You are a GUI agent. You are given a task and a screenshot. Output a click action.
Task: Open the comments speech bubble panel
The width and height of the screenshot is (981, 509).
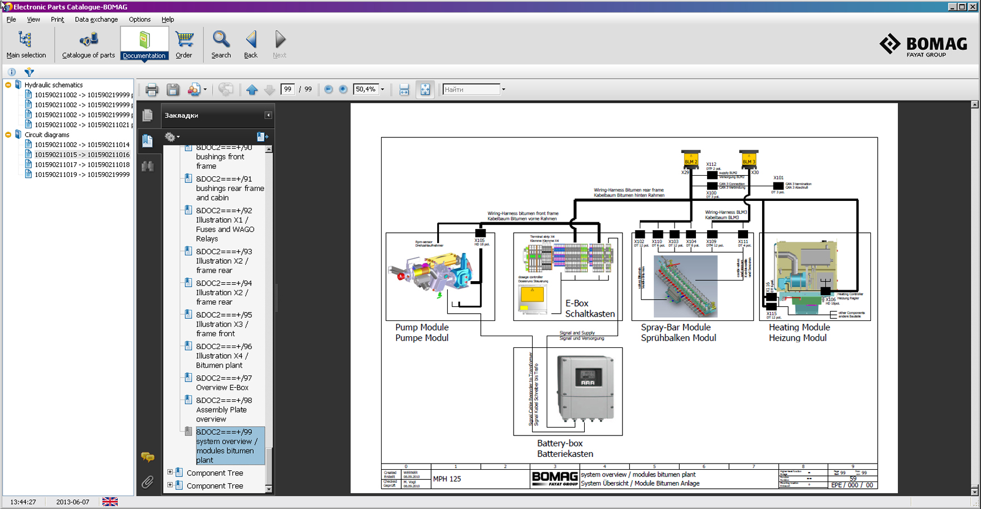(148, 457)
